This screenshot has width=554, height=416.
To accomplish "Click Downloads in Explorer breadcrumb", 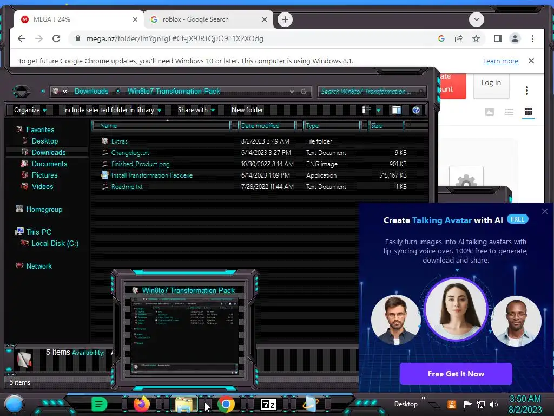I will 91,91.
